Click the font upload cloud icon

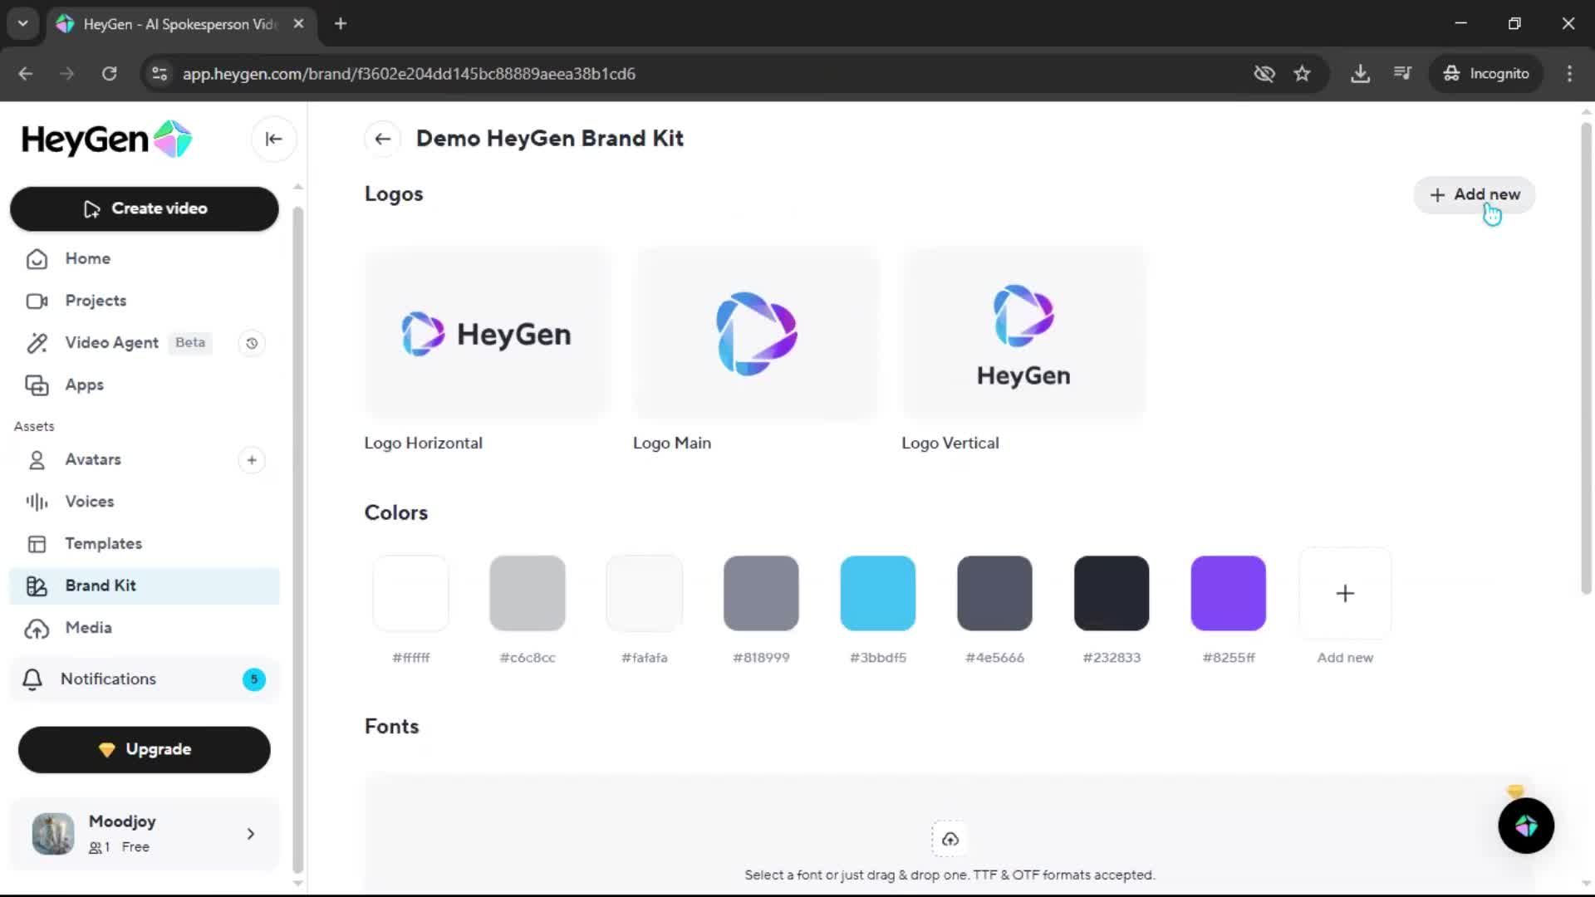950,839
